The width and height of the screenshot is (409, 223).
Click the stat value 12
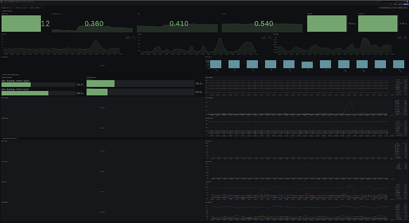pos(45,24)
